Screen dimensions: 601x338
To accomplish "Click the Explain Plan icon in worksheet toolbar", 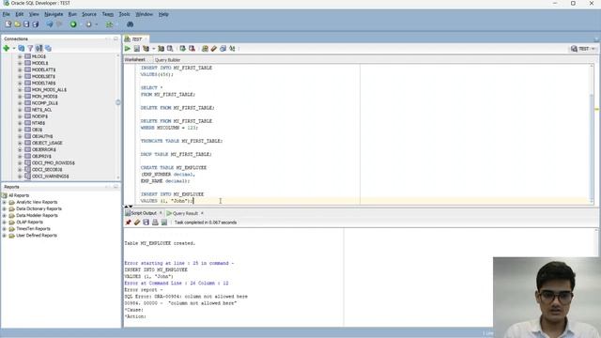I will [x=146, y=49].
